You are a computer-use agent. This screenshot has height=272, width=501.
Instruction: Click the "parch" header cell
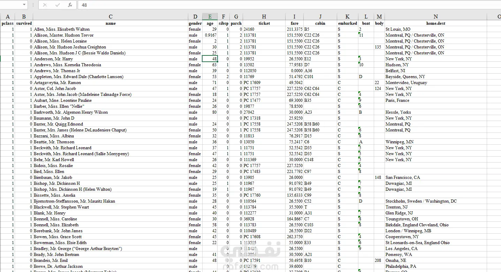click(236, 23)
